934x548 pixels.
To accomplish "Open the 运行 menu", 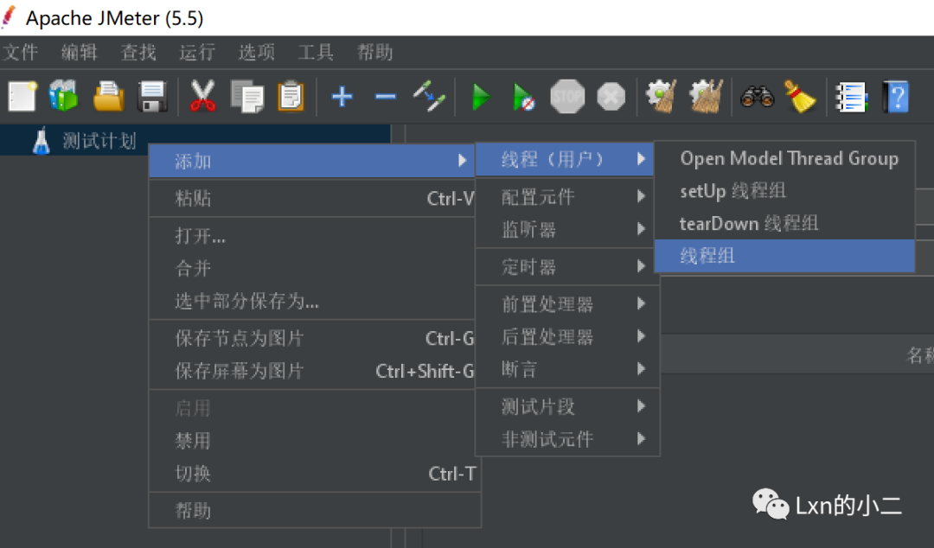I will [x=197, y=53].
